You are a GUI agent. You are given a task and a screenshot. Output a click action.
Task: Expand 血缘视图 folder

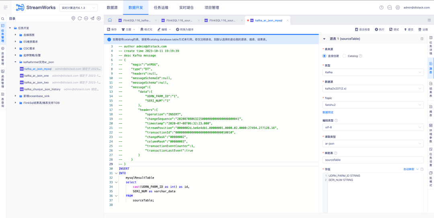pos(16,35)
